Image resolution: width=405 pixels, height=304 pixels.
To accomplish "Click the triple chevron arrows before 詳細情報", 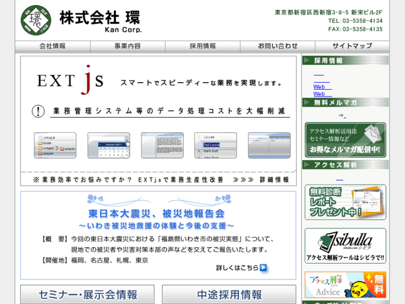I will pos(243,180).
